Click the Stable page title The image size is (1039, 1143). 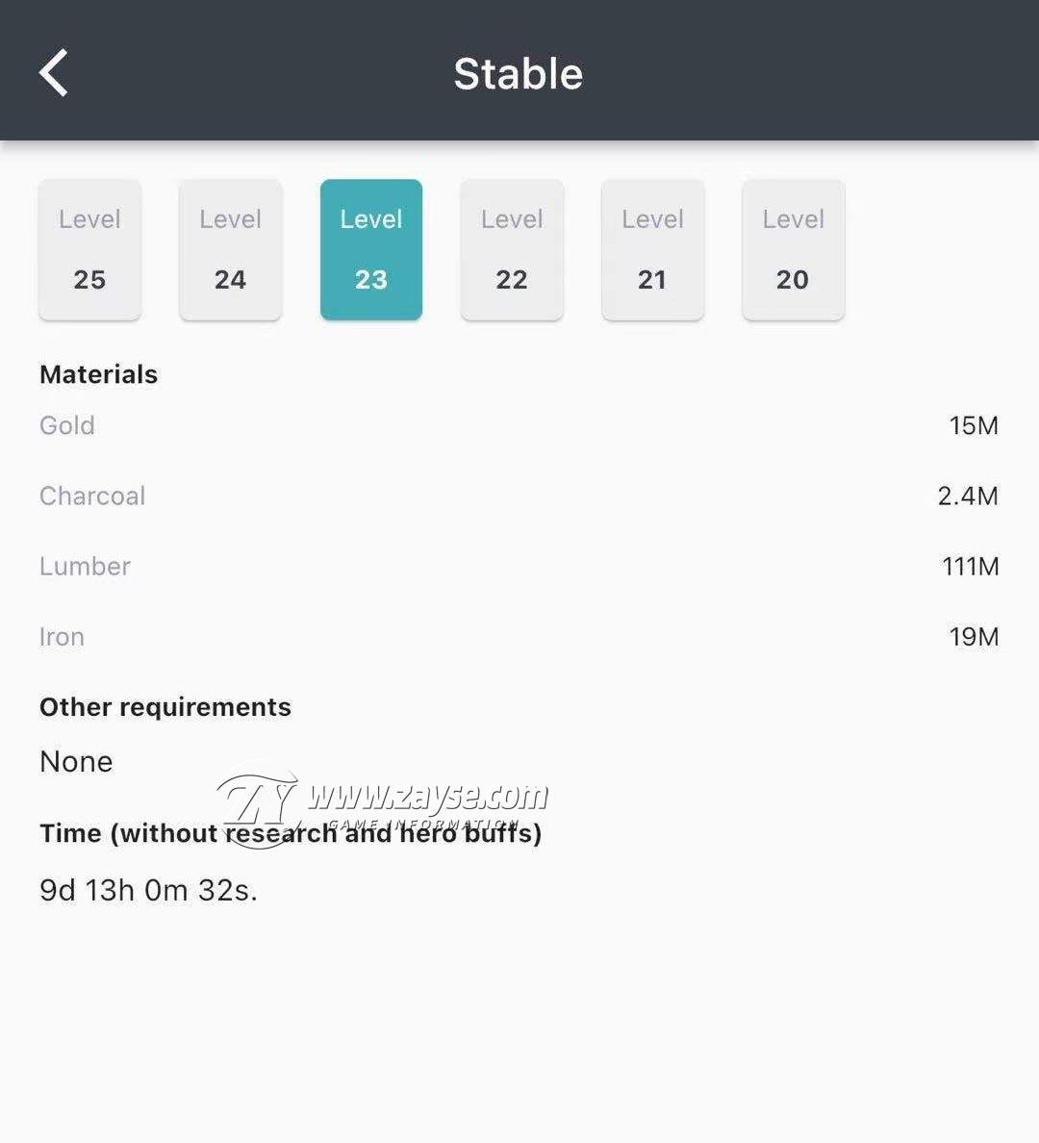point(519,74)
